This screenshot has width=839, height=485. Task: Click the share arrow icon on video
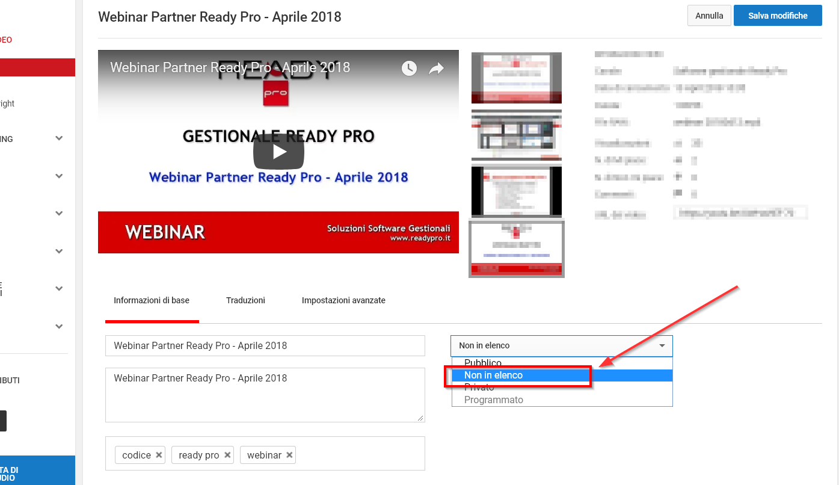click(x=436, y=69)
